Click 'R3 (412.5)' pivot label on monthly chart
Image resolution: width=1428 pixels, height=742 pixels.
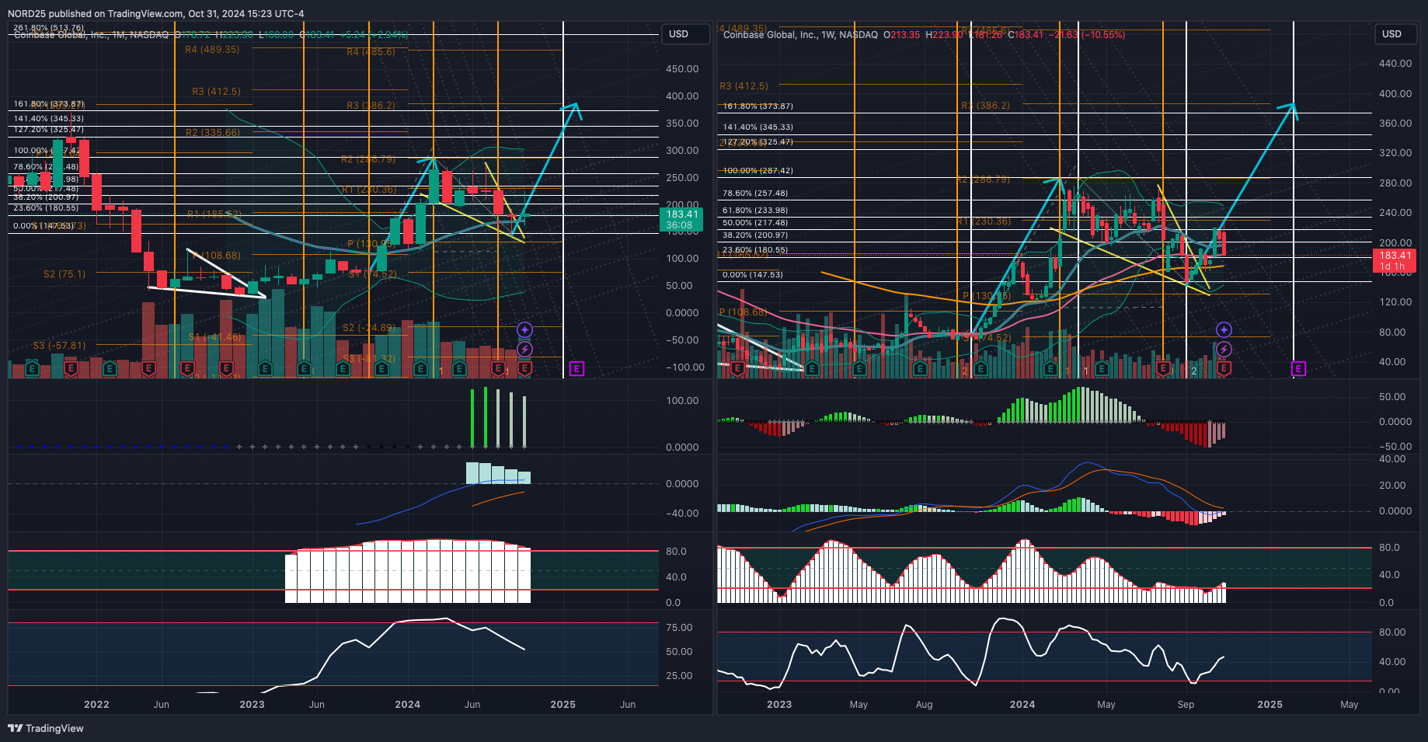tap(216, 92)
